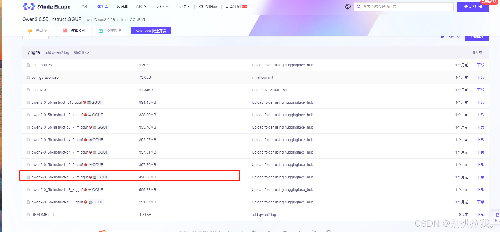
Task: Click the file icon beside configuration.json
Action: 28,77
